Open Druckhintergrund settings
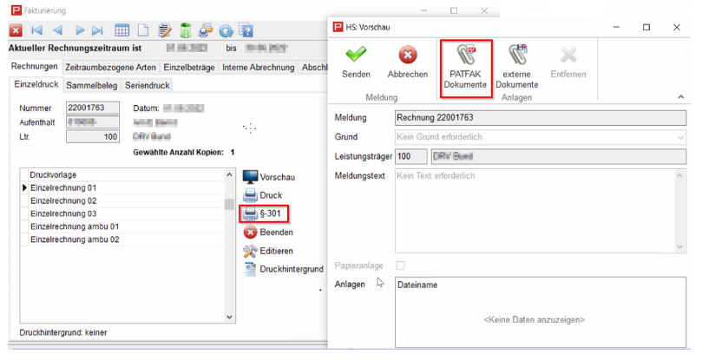702x360 pixels. (x=282, y=269)
